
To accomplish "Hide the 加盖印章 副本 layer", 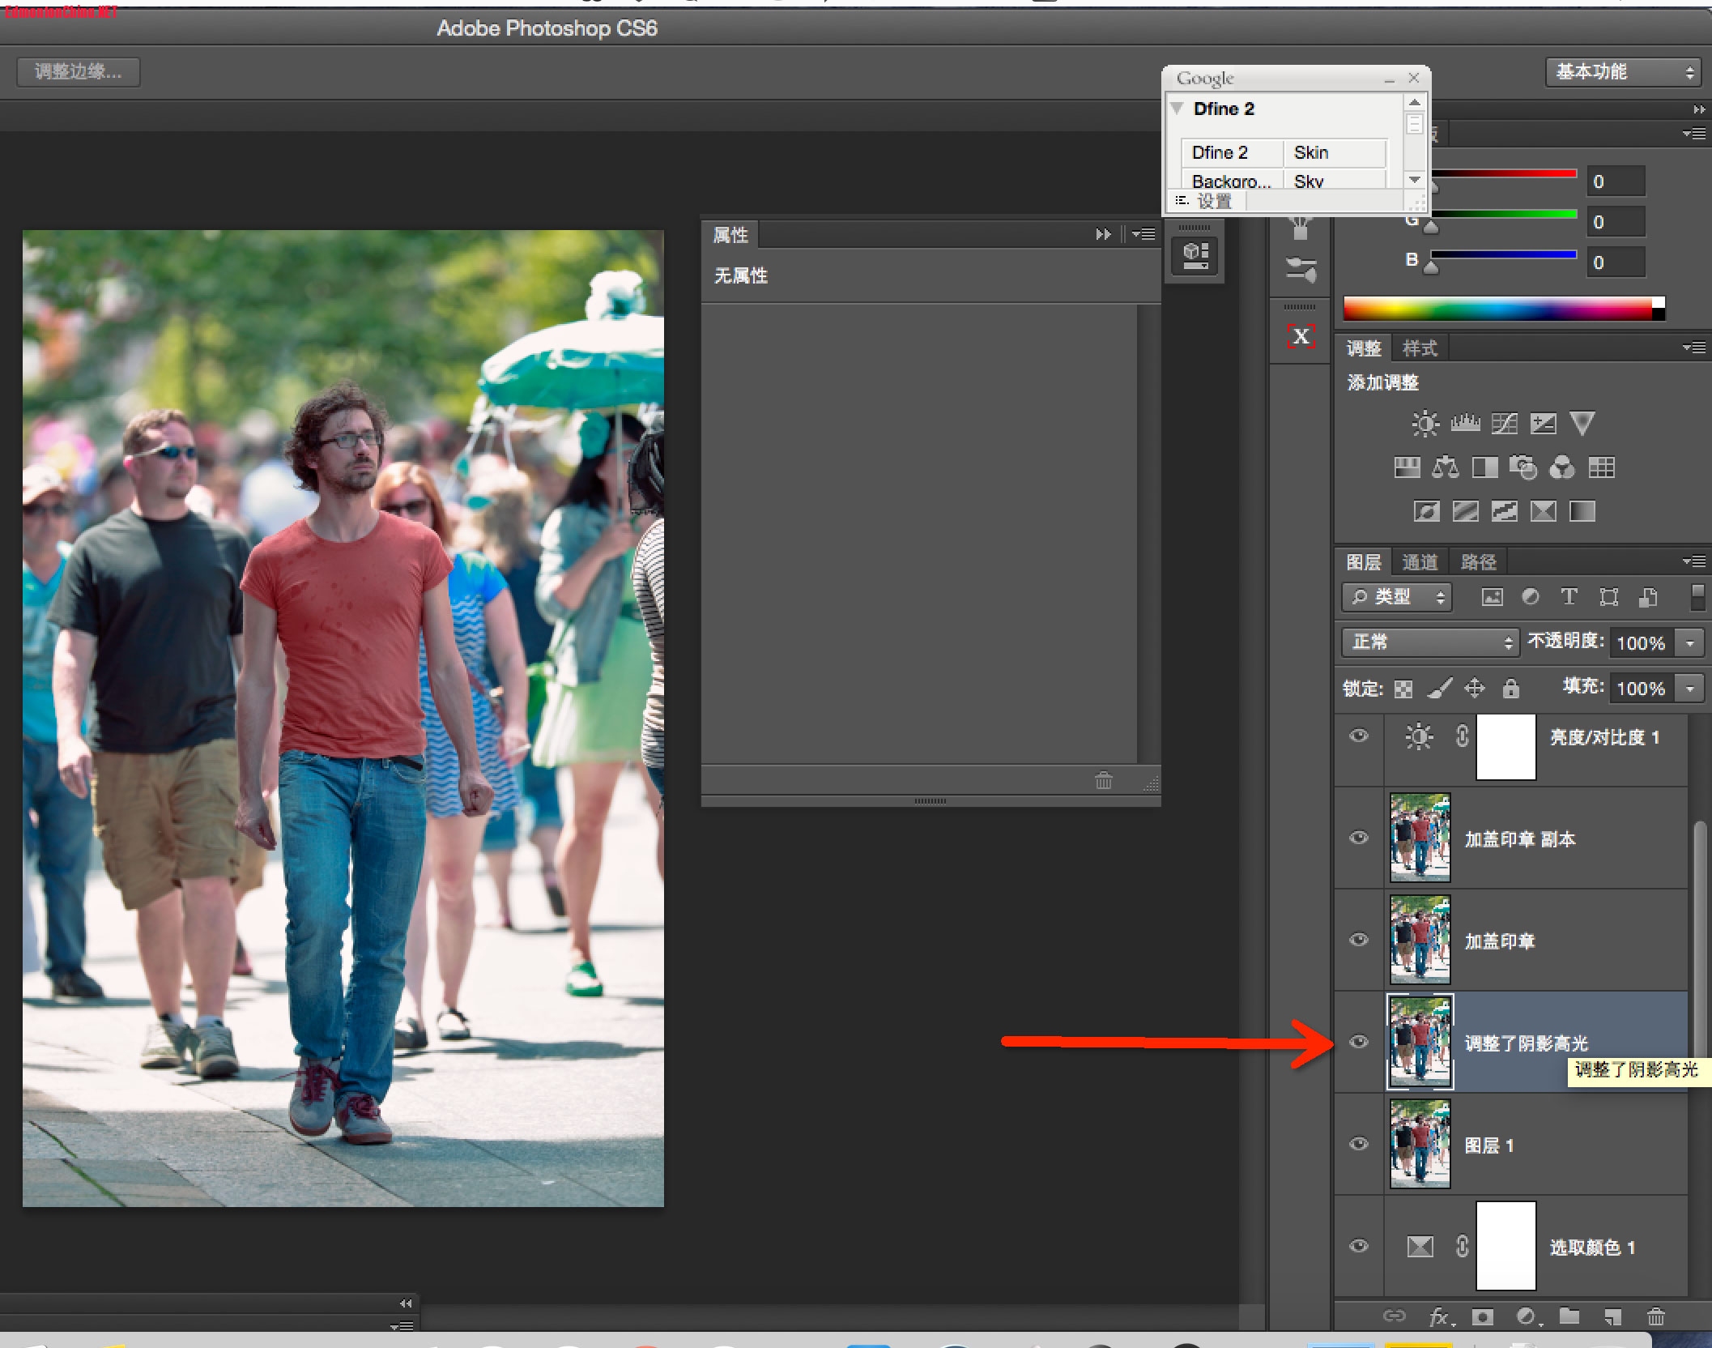I will tap(1359, 838).
